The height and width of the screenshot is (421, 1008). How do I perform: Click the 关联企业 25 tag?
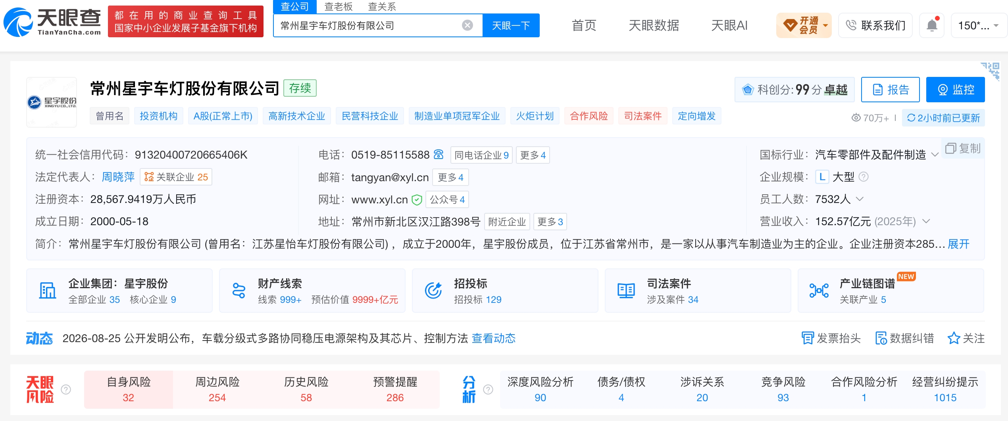pyautogui.click(x=176, y=177)
